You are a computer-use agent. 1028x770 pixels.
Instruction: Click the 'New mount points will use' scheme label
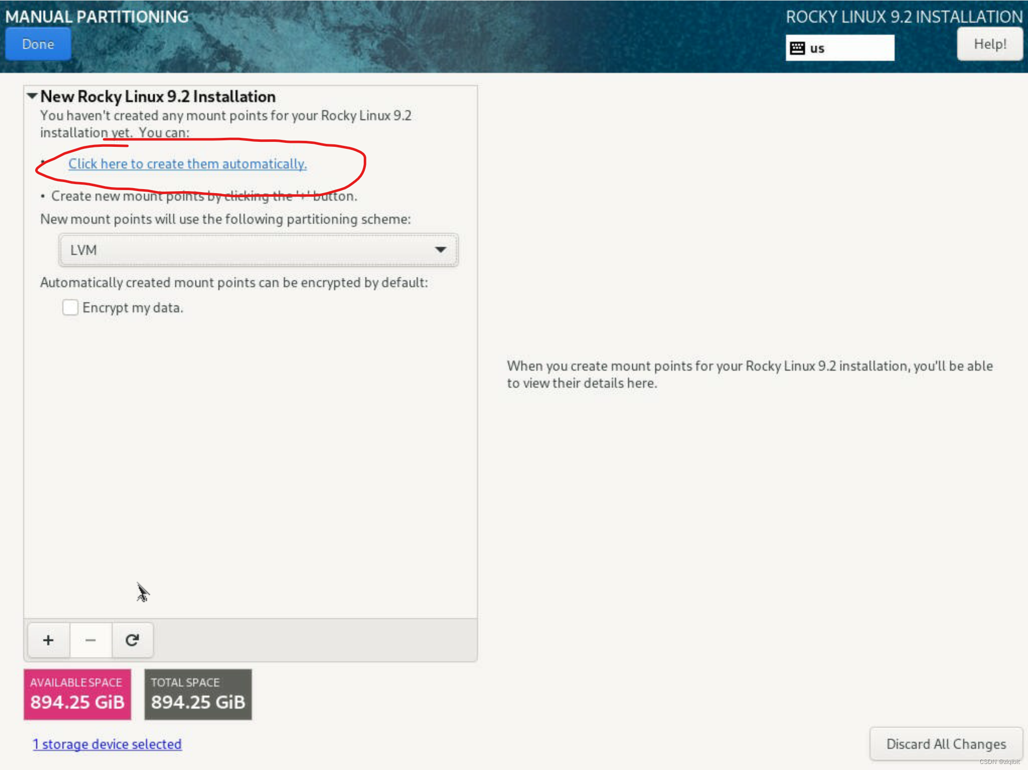(x=225, y=219)
